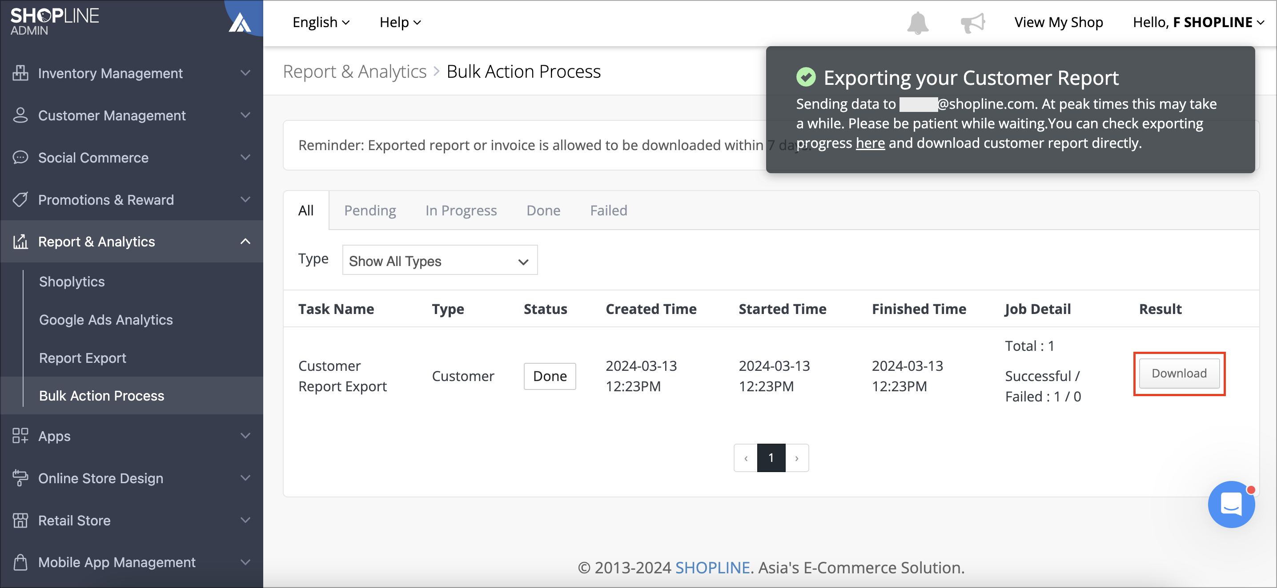Click the 'Successful / Failed : 1 / 0' text
Viewport: 1277px width, 588px height.
(1043, 386)
